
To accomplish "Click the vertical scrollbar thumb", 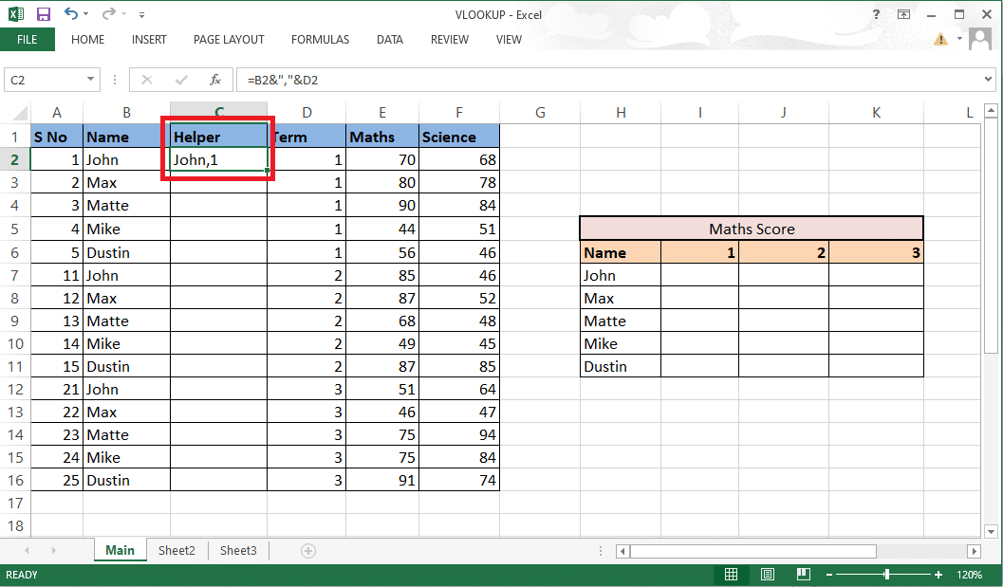I will [x=991, y=235].
